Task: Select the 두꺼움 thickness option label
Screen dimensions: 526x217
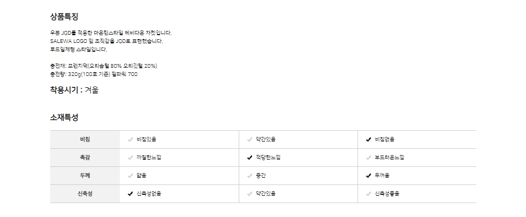Action: tap(382, 176)
